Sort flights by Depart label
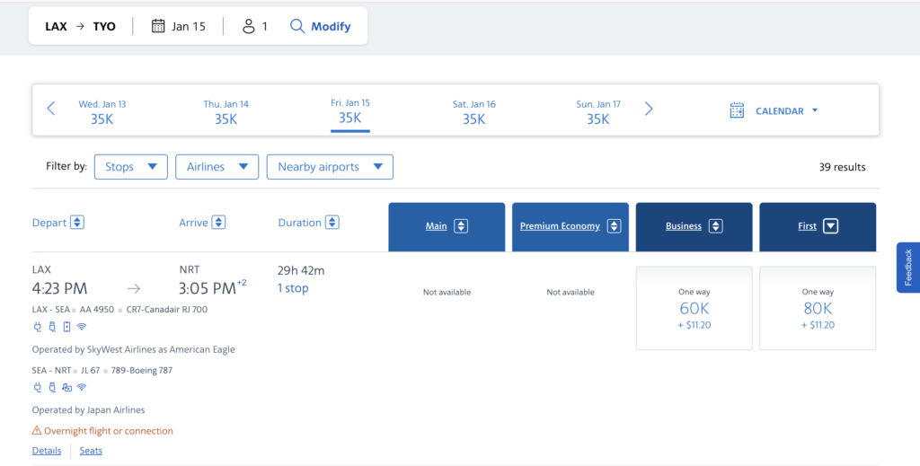This screenshot has height=466, width=920. (x=49, y=223)
